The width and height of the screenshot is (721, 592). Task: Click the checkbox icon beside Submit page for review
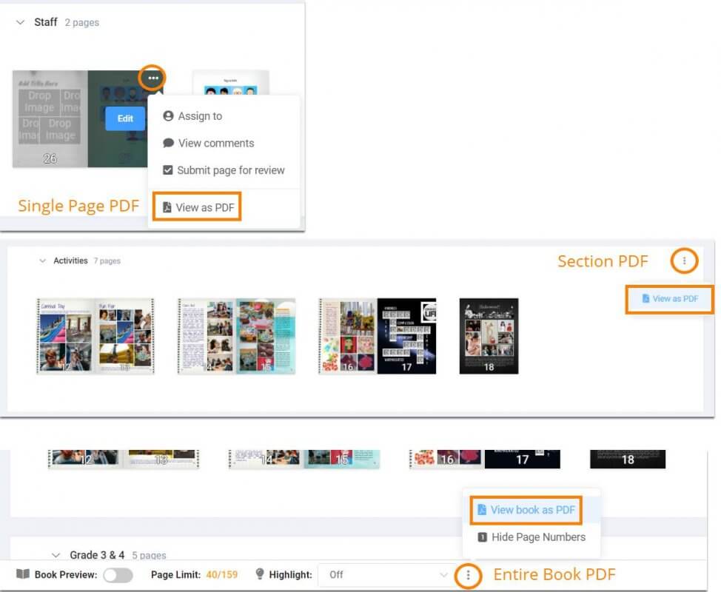tap(168, 170)
